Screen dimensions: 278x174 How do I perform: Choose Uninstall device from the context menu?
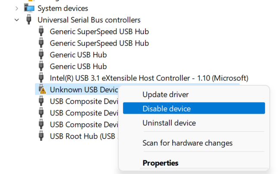[x=169, y=123]
